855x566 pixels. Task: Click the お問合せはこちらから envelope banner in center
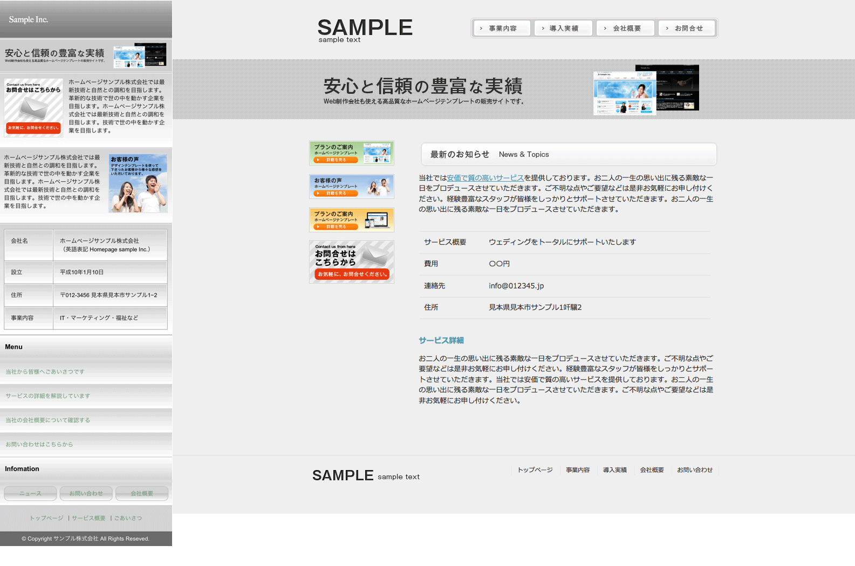click(x=351, y=262)
